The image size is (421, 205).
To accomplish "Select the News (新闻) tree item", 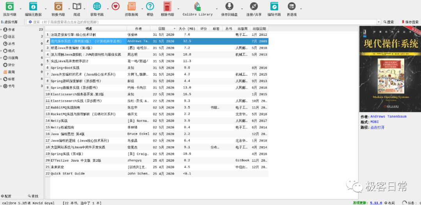I will coord(22,72).
